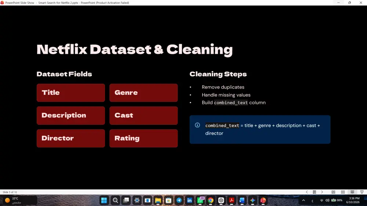Check battery status 98%
The width and height of the screenshot is (367, 206).
[337, 200]
